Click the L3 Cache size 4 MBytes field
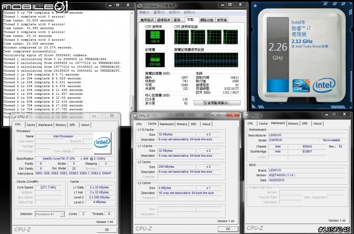Screen dimensions: 354x234 (176, 188)
